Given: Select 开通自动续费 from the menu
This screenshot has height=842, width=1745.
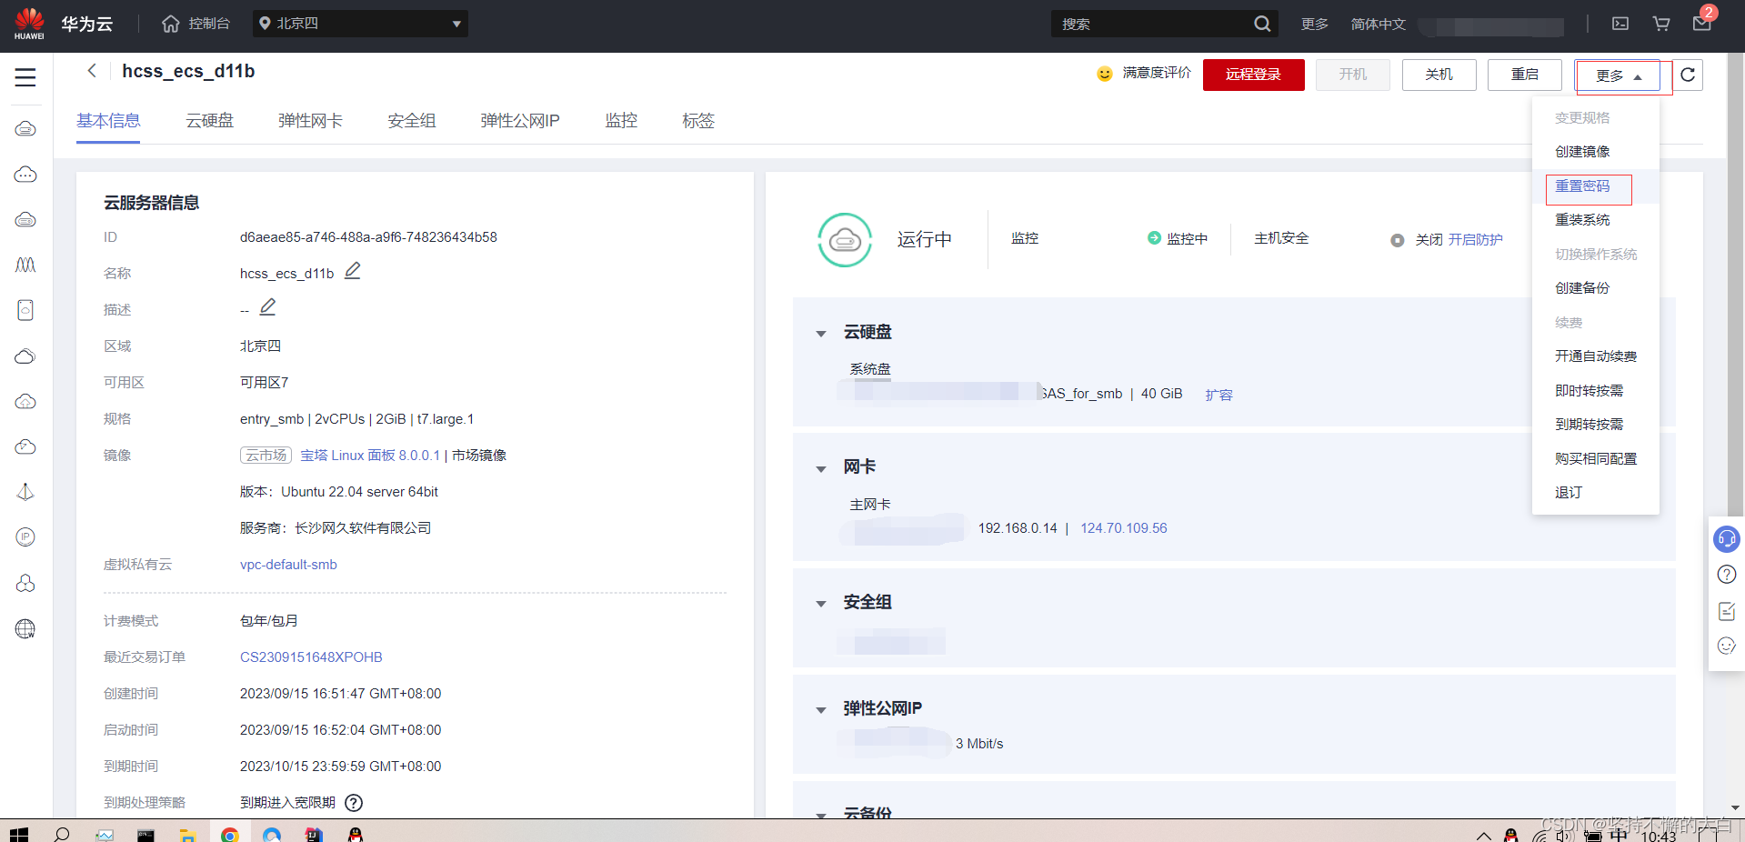Looking at the screenshot, I should pyautogui.click(x=1596, y=356).
